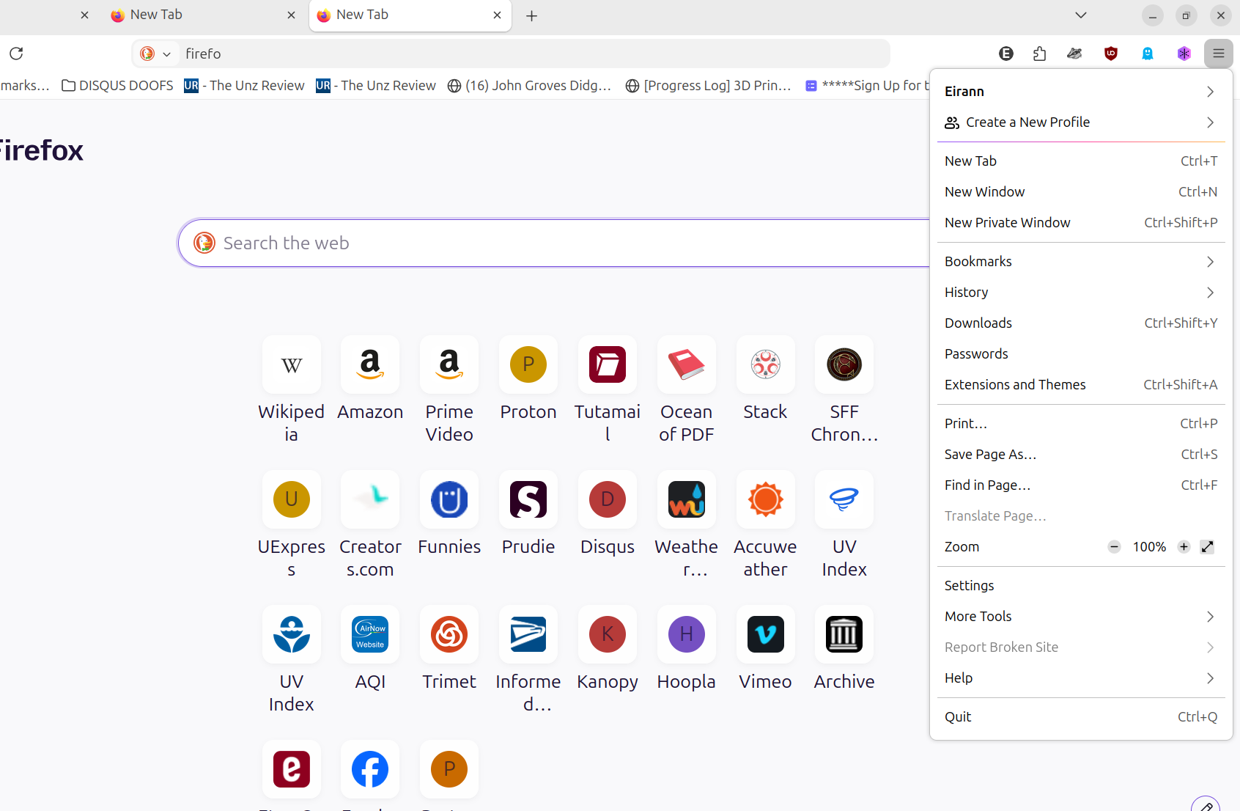Open a new tab with plus button
The width and height of the screenshot is (1240, 811).
click(532, 16)
